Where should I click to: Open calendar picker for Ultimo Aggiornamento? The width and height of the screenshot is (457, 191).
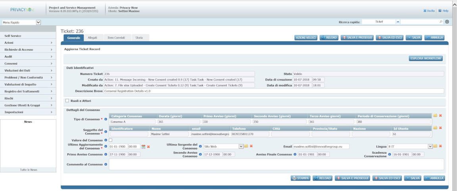click(x=144, y=147)
